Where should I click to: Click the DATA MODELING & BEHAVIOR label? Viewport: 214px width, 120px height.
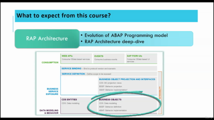(x=49, y=112)
